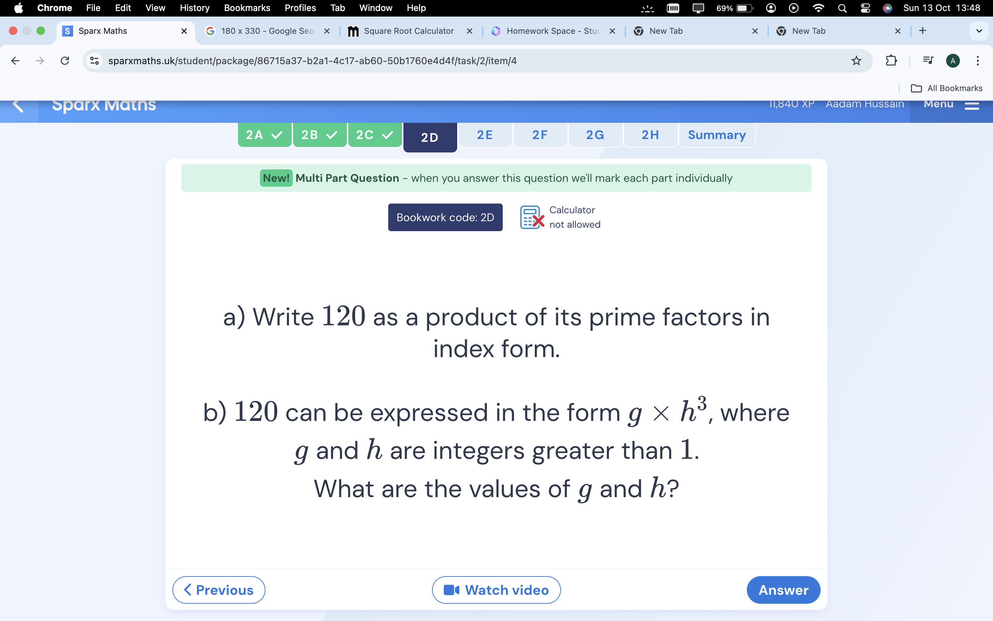The height and width of the screenshot is (621, 993).
Task: Click the Answer button
Action: [783, 590]
